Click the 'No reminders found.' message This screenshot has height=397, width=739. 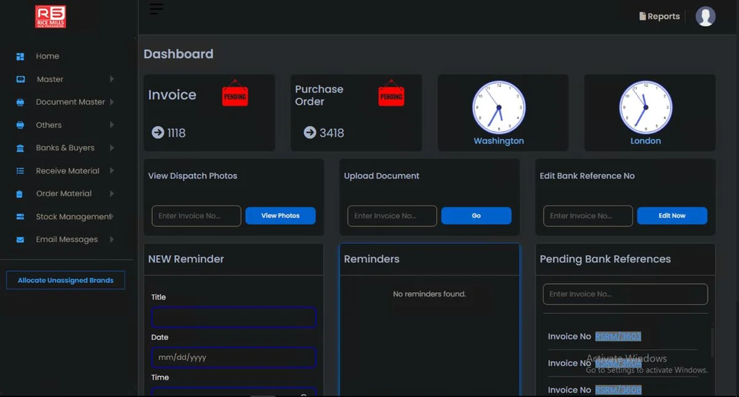pos(429,294)
